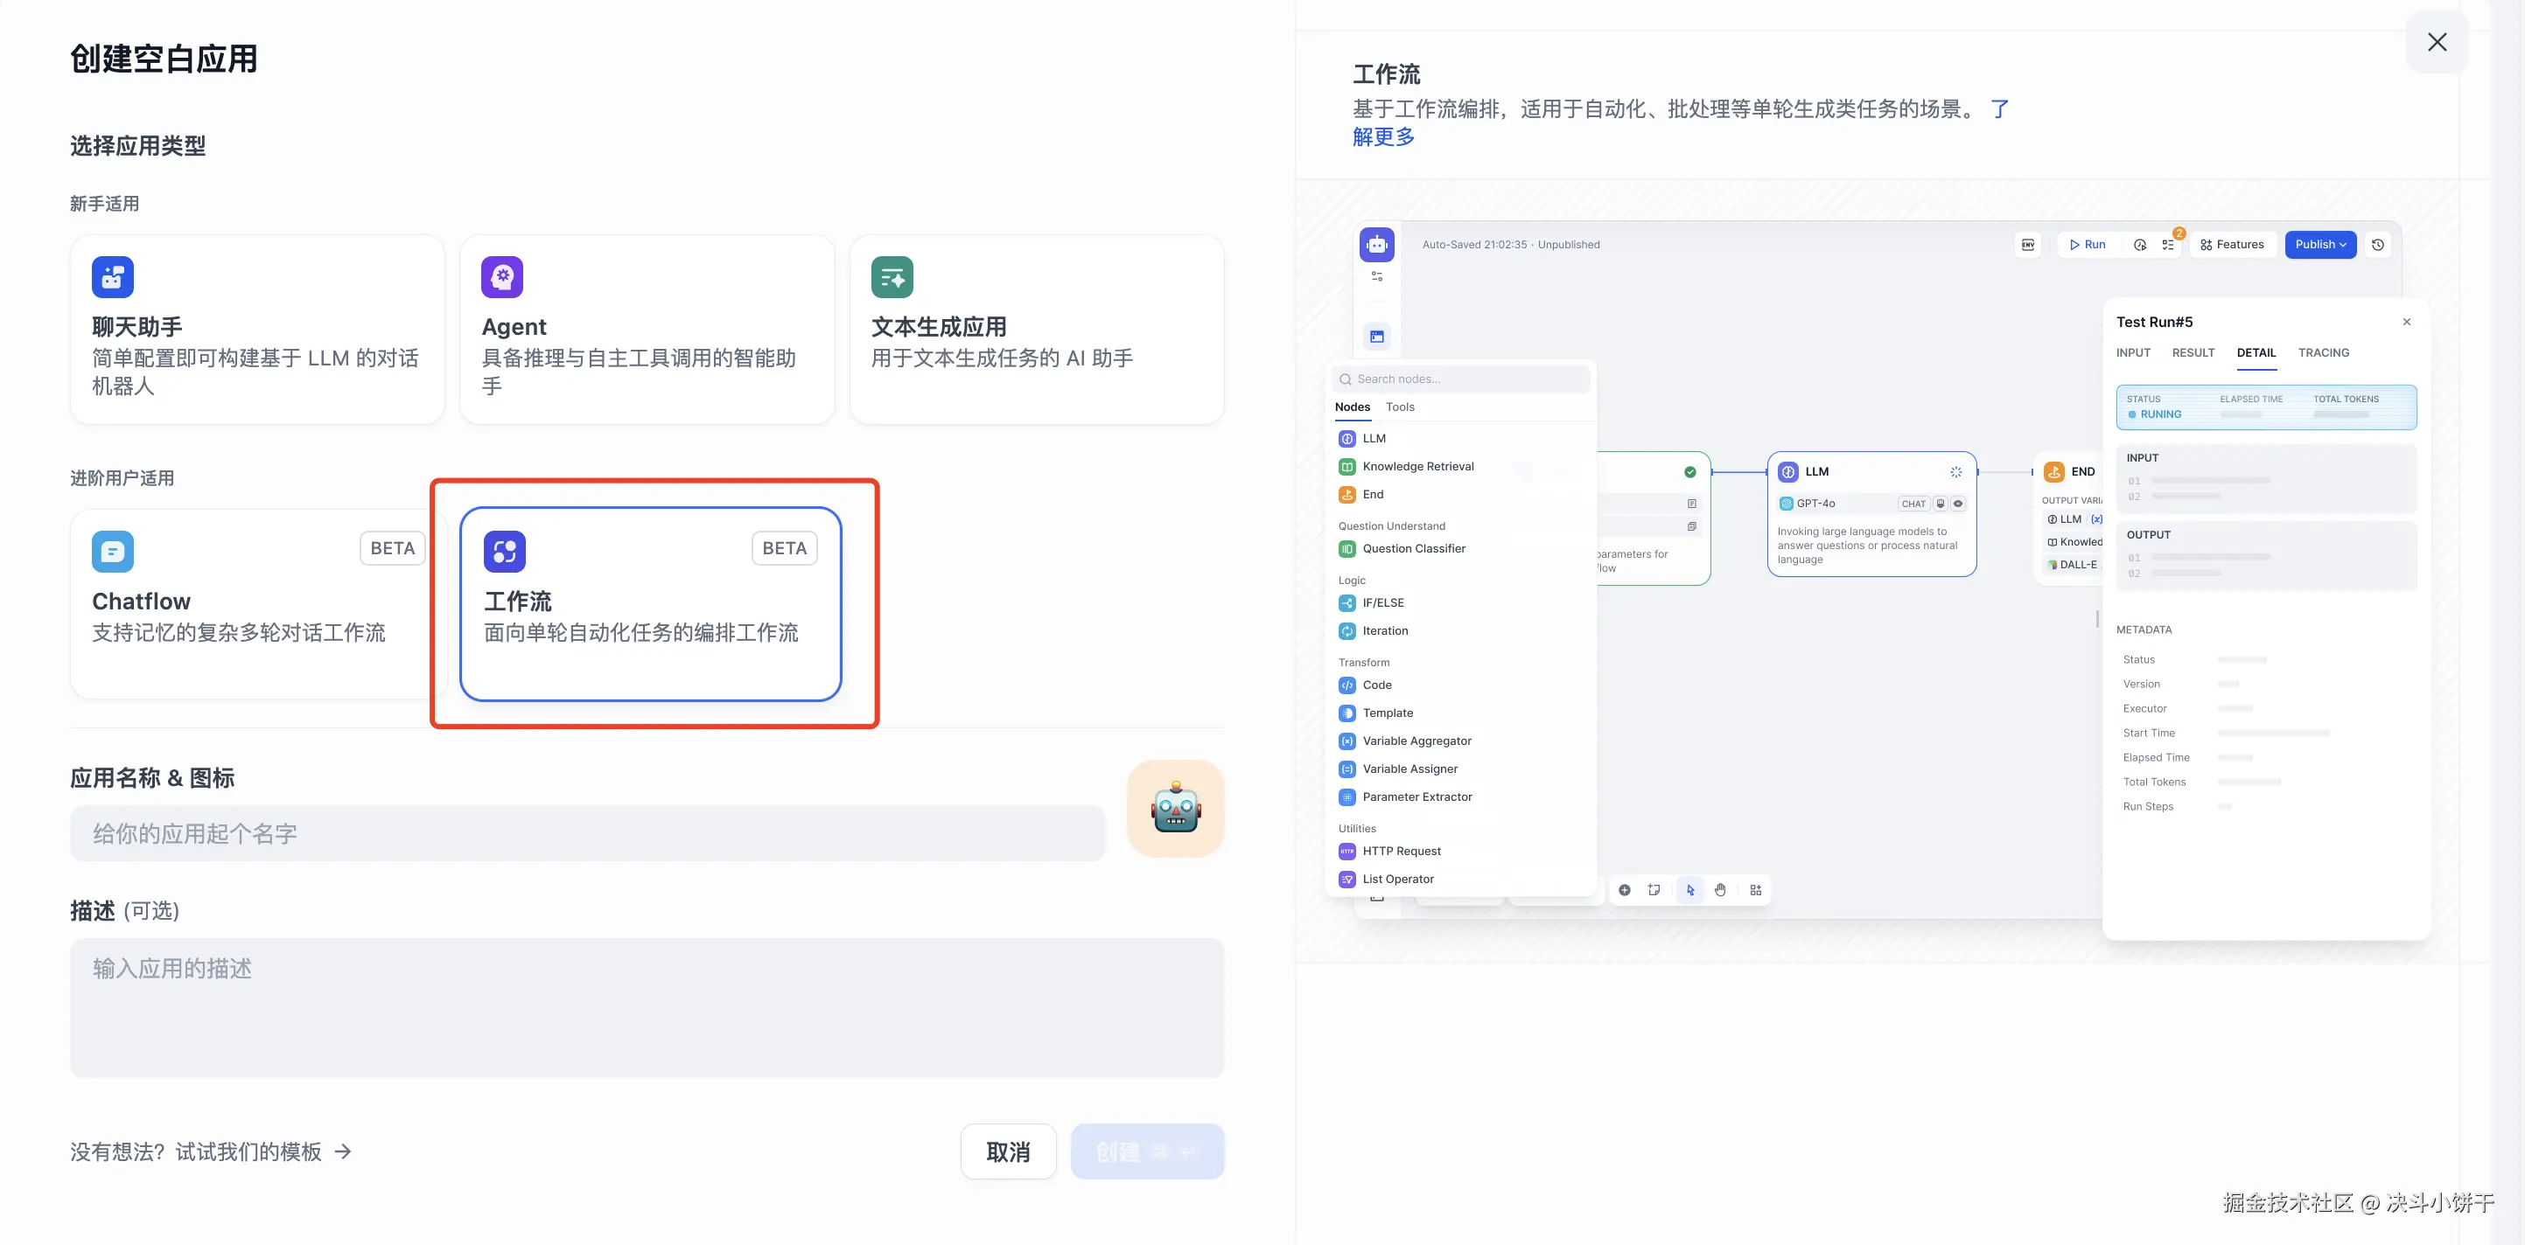This screenshot has height=1245, width=2525.
Task: Choose the 文本生成应用 text generator card
Action: pos(1036,329)
